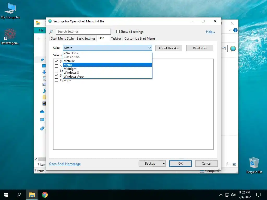Image resolution: width=267 pixels, height=200 pixels.
Task: Switch to the Basic Settings tab
Action: pos(86,39)
